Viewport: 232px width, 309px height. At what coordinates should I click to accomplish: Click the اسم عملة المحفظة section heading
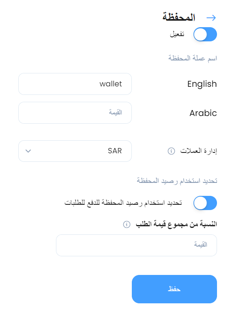193,58
